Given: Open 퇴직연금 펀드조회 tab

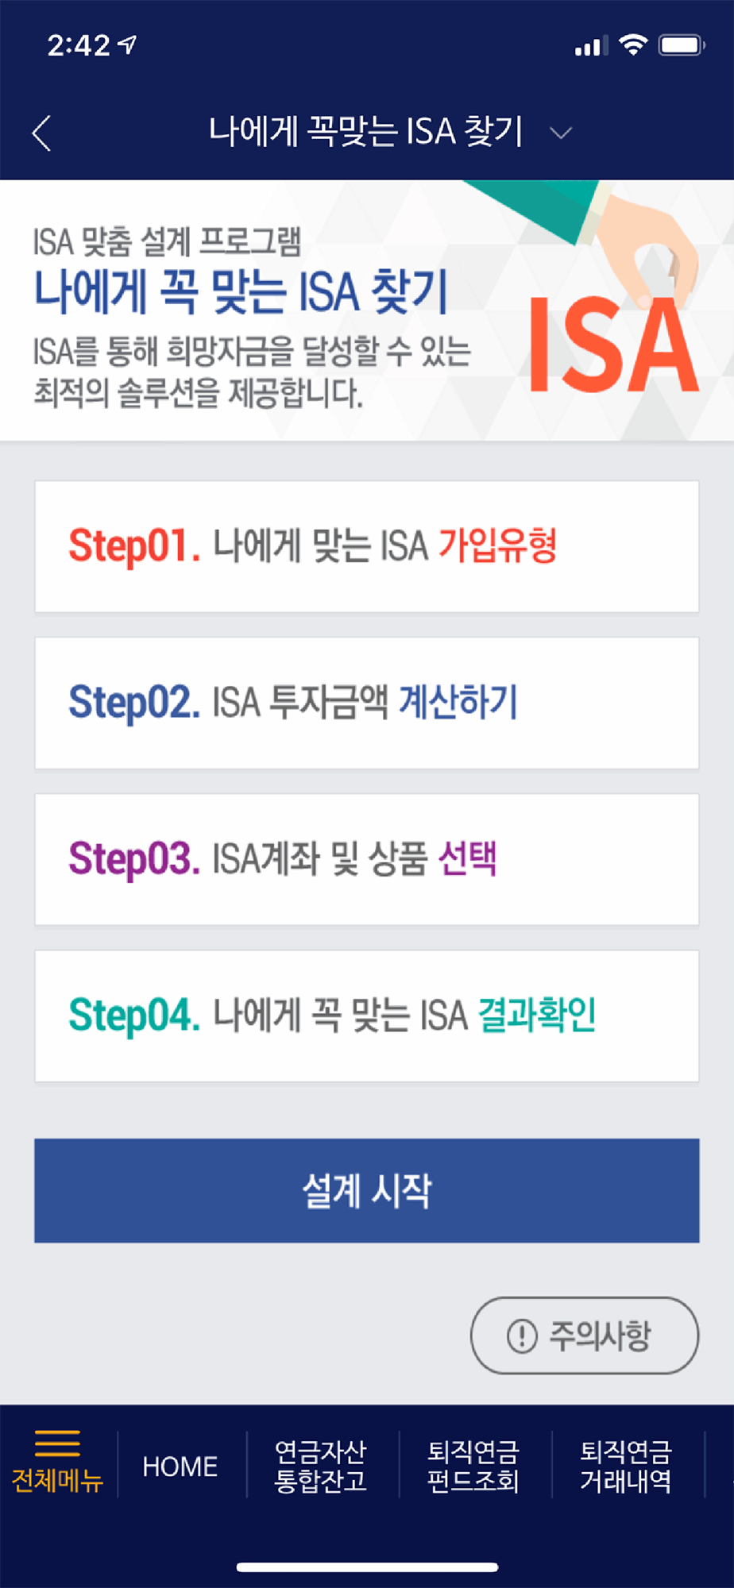Looking at the screenshot, I should pos(473,1467).
